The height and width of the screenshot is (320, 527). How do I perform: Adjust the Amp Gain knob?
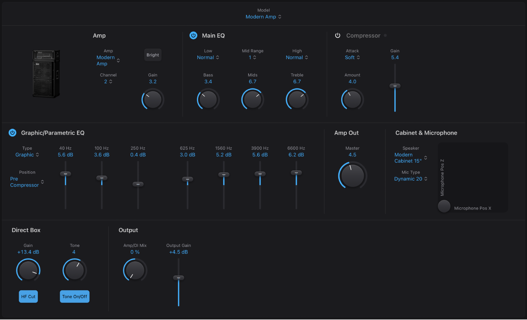(x=152, y=99)
